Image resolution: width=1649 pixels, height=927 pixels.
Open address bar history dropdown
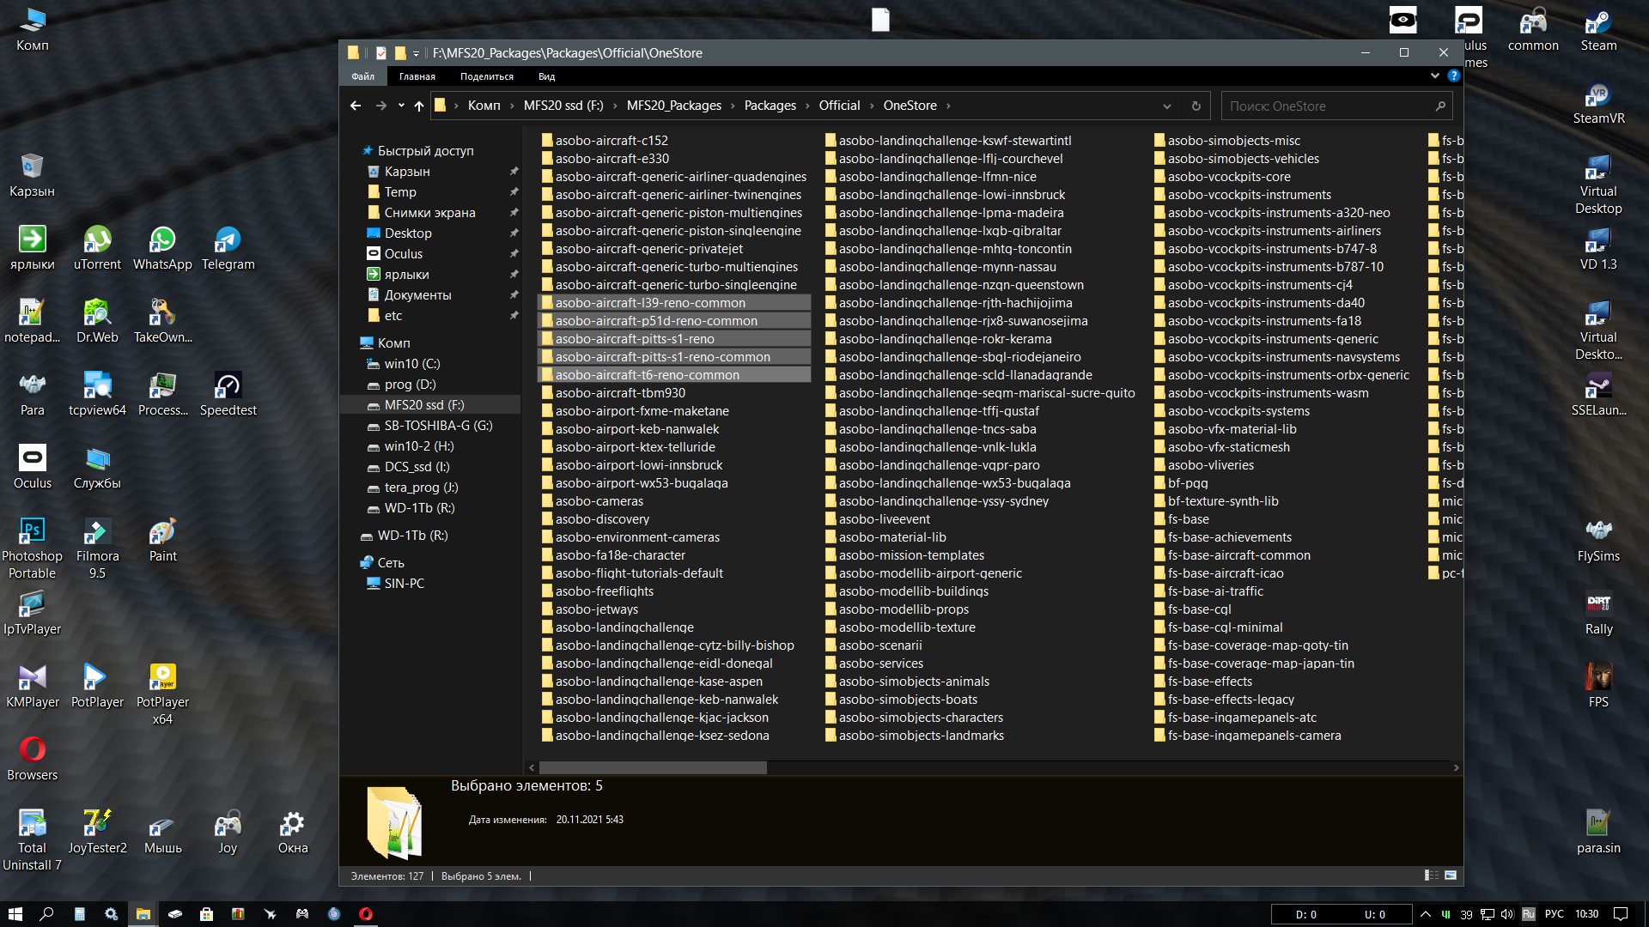[x=1166, y=106]
